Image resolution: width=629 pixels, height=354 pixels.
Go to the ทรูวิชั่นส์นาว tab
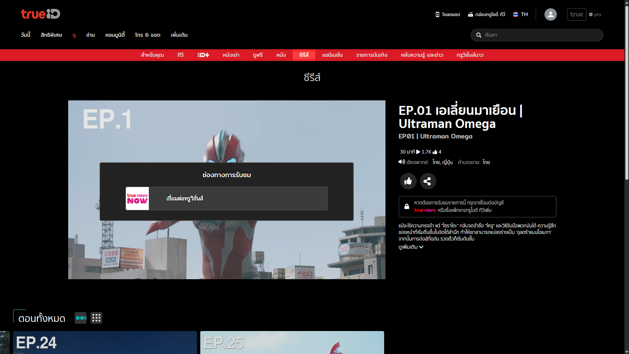tap(470, 55)
